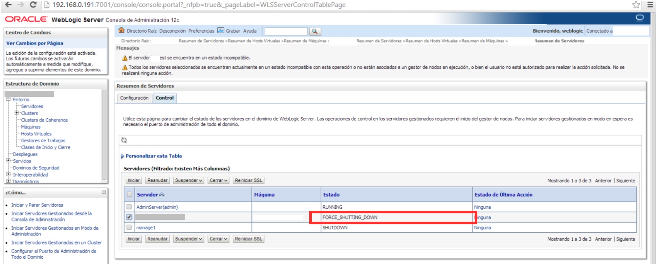The image size is (656, 264).
Task: Open the bottom Cerrar dropdown
Action: [218, 239]
